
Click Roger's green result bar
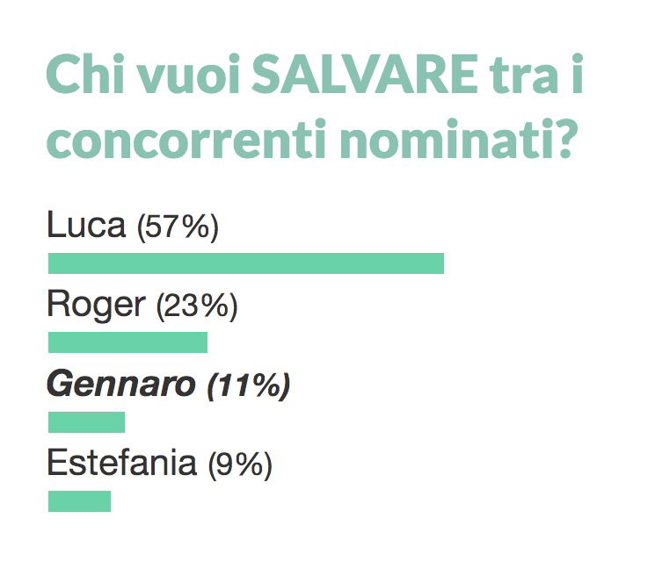tap(127, 342)
